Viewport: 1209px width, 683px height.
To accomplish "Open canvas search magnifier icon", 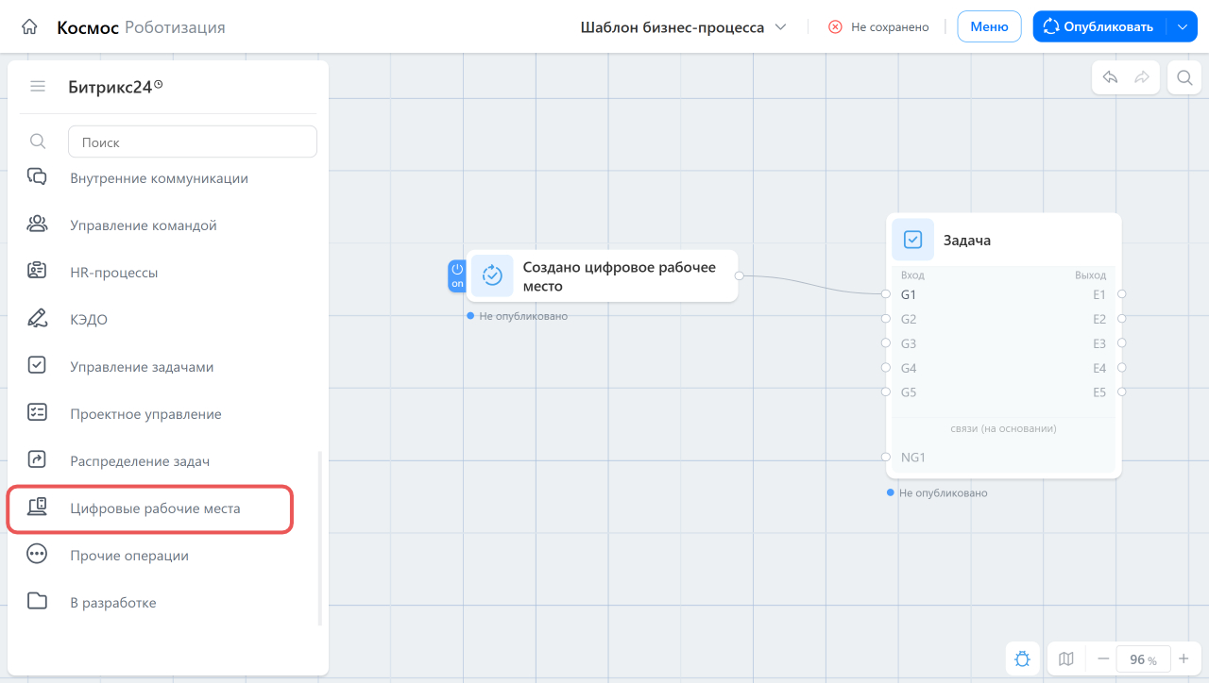I will pos(1184,78).
